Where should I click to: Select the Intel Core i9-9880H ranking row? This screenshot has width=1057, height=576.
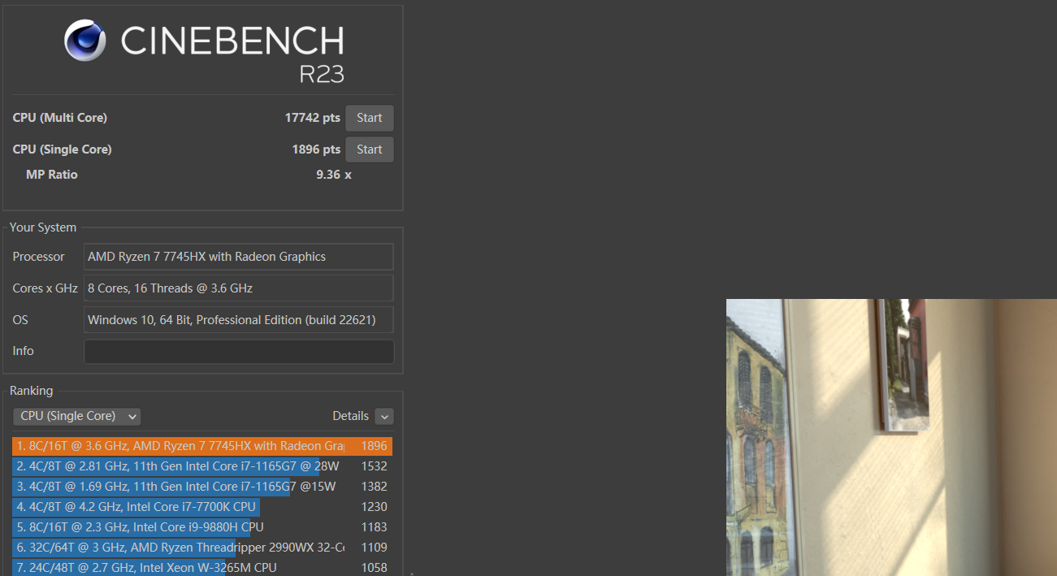202,527
